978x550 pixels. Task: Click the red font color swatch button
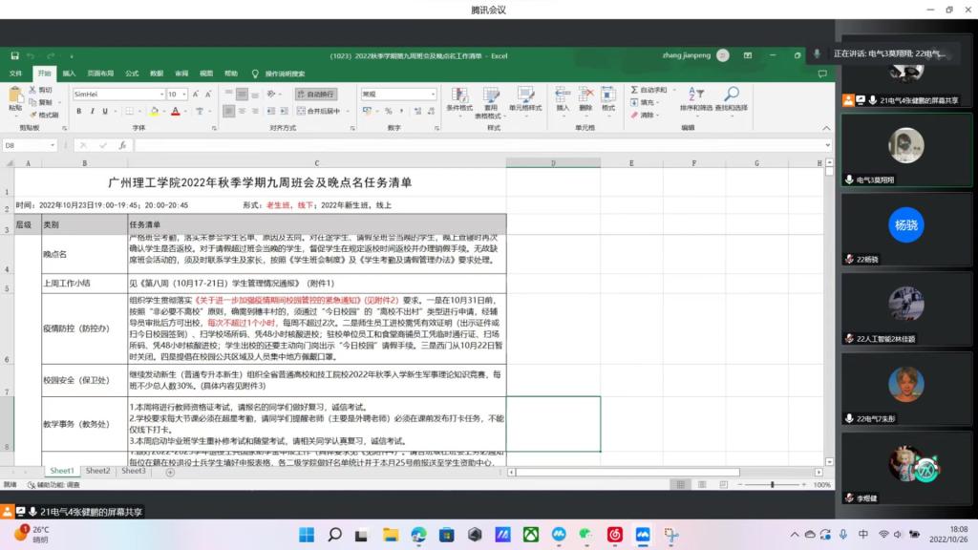(176, 111)
